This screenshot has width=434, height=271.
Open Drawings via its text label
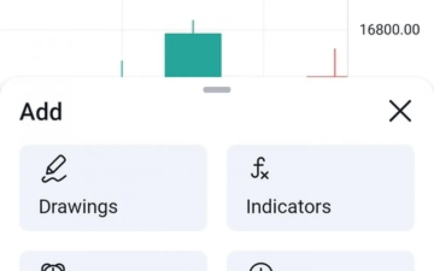point(78,207)
